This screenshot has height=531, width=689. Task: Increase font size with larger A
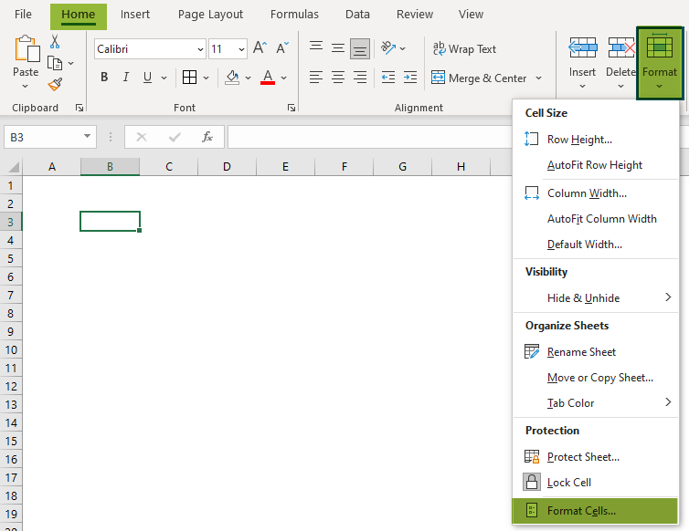coord(260,47)
